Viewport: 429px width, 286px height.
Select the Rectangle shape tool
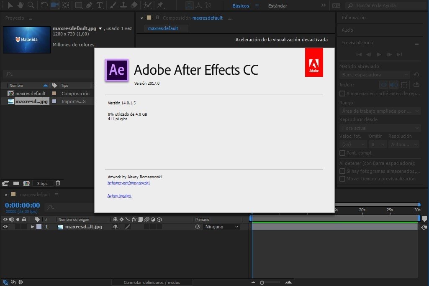point(79,5)
